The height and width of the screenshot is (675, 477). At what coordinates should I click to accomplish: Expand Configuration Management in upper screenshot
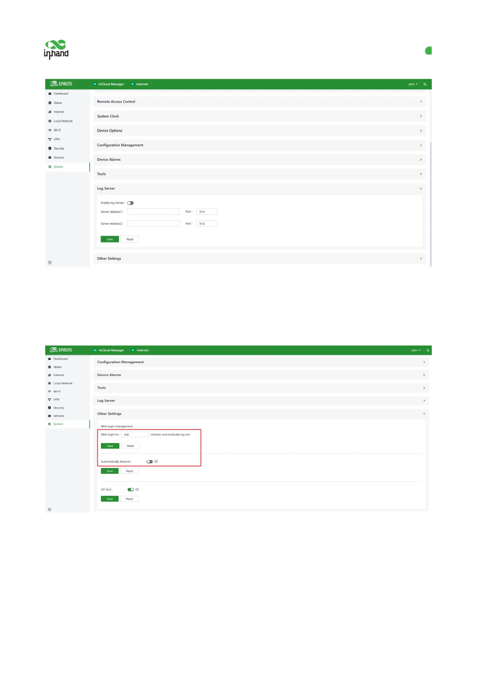[260, 145]
